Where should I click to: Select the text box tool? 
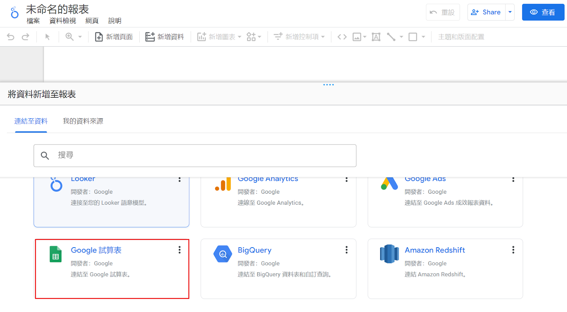[x=376, y=37]
